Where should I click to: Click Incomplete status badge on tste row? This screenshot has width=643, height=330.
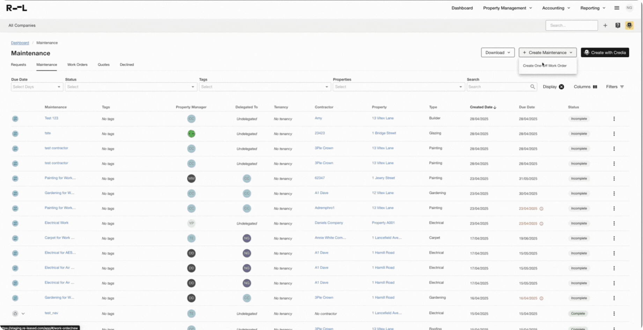579,134
